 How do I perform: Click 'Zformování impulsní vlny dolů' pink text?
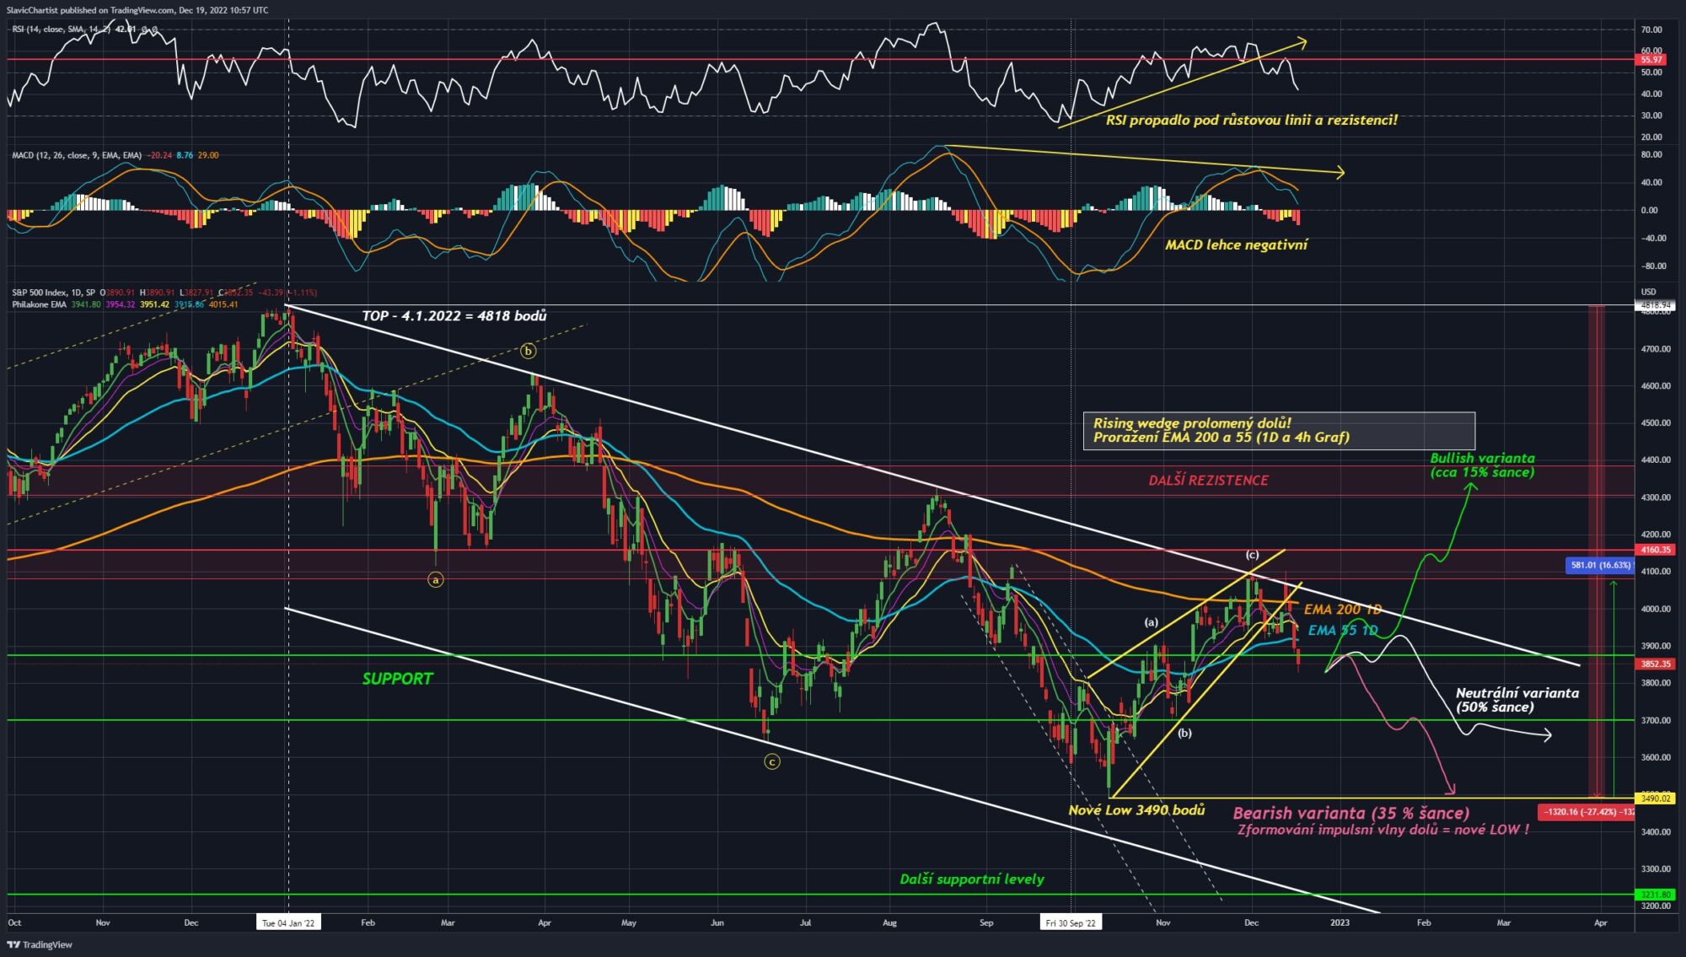[x=1383, y=830]
